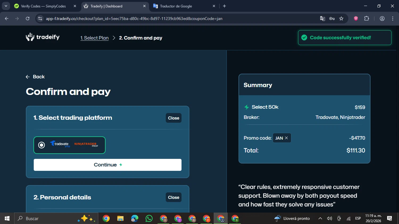
Task: Open a new browser tab
Action: (225, 6)
